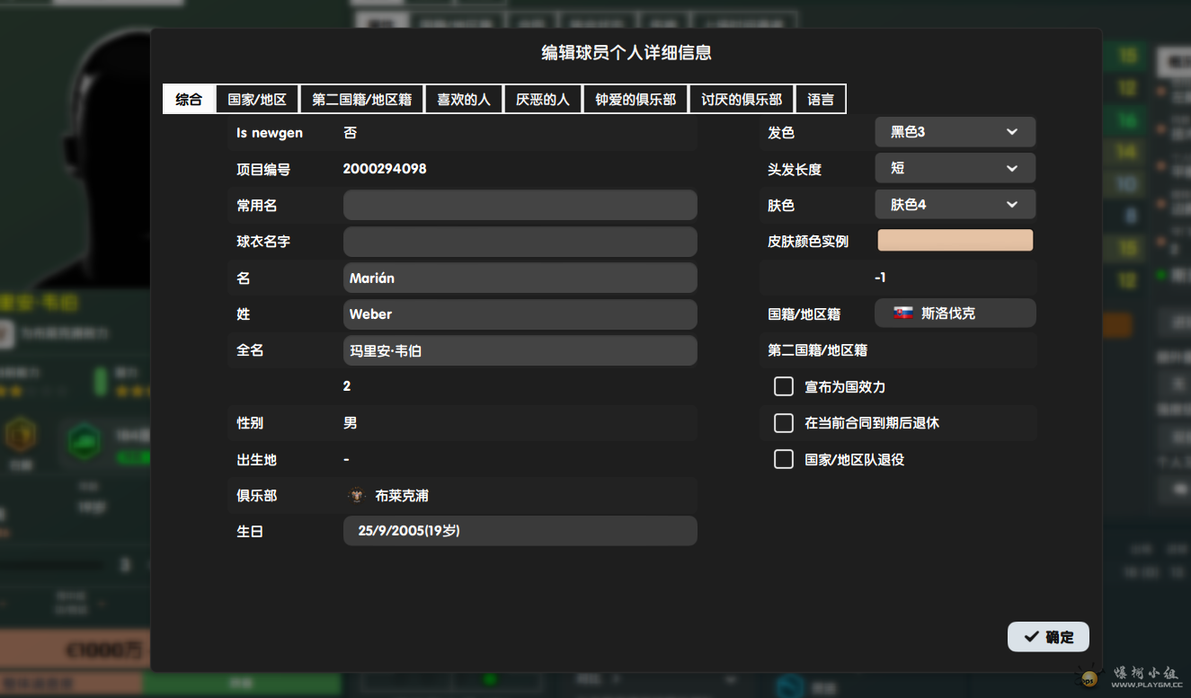The image size is (1191, 698).
Task: Enable the 宣布为国效力 checkbox
Action: (784, 386)
